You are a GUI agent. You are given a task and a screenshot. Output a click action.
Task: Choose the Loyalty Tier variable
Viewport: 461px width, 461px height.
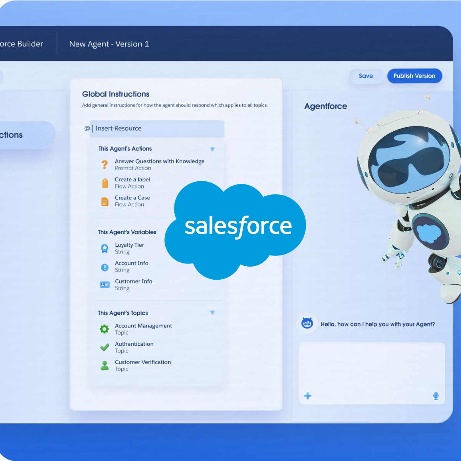coord(129,249)
